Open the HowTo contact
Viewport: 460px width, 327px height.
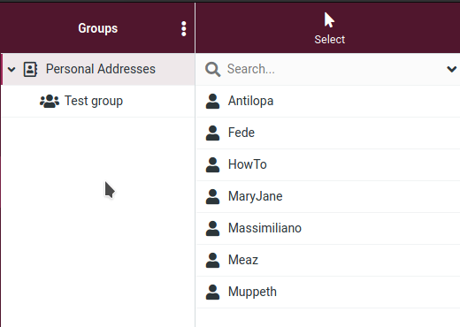click(x=328, y=164)
